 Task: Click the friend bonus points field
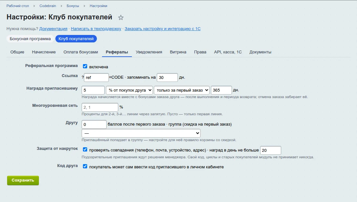[x=94, y=124]
